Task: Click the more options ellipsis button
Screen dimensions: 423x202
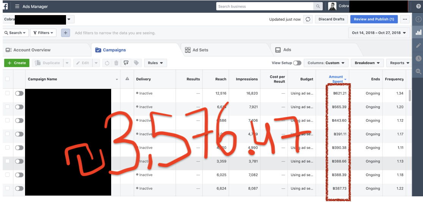Action: point(405,19)
